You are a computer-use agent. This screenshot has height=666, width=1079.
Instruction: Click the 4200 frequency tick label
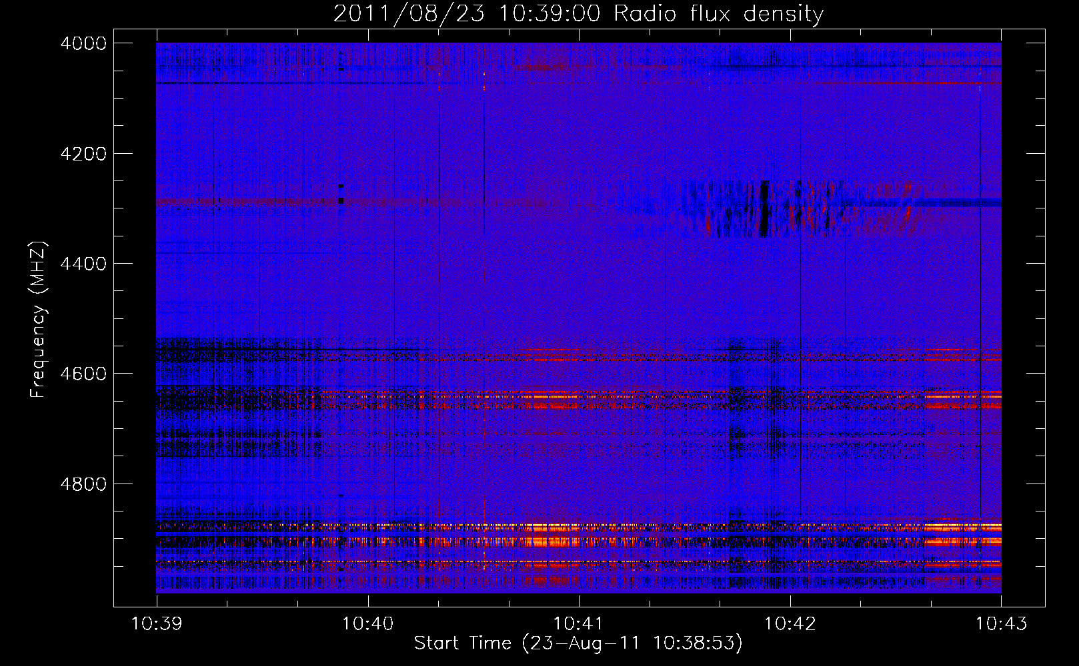83,154
